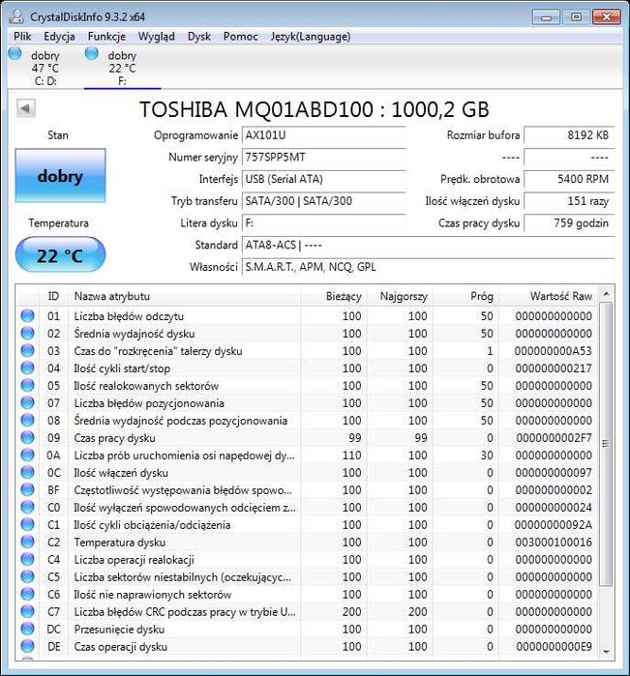Click status icon for attribute C5
This screenshot has width=630, height=676.
click(27, 576)
